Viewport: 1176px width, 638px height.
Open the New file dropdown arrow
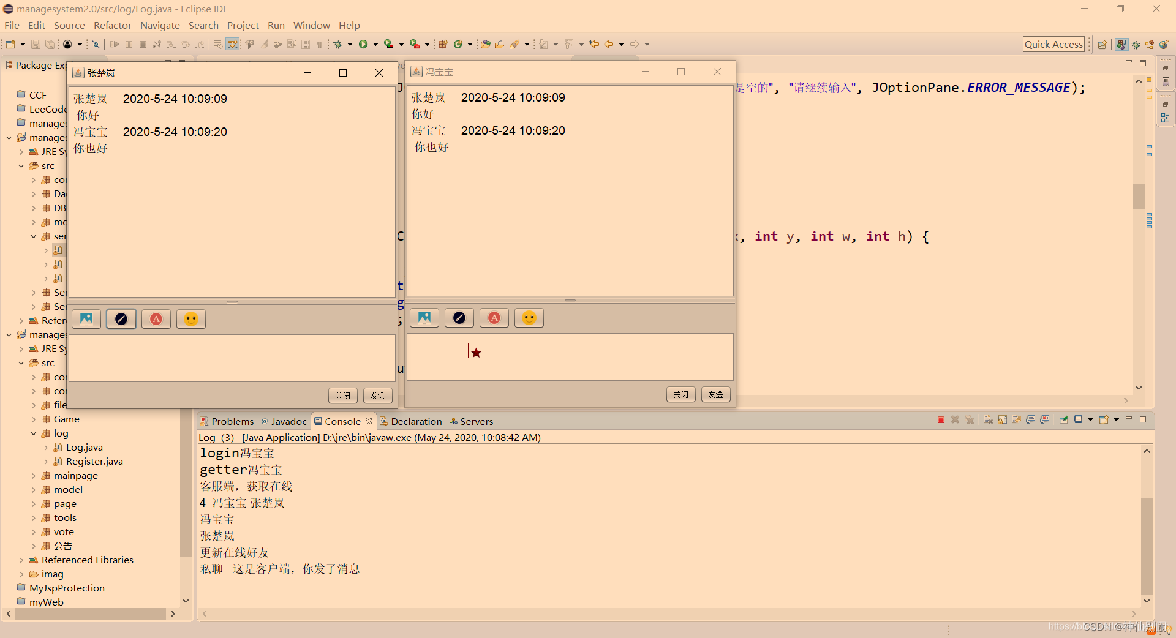tap(23, 44)
